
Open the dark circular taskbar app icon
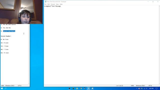coord(69,88)
